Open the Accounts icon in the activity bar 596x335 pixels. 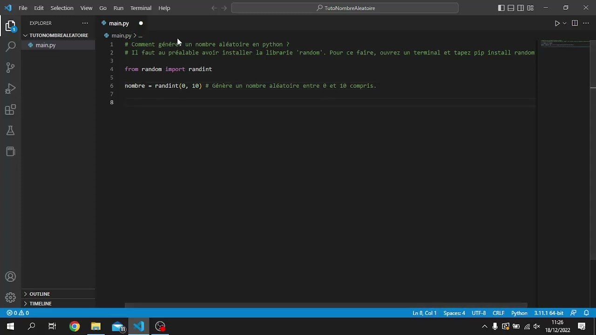[10, 276]
